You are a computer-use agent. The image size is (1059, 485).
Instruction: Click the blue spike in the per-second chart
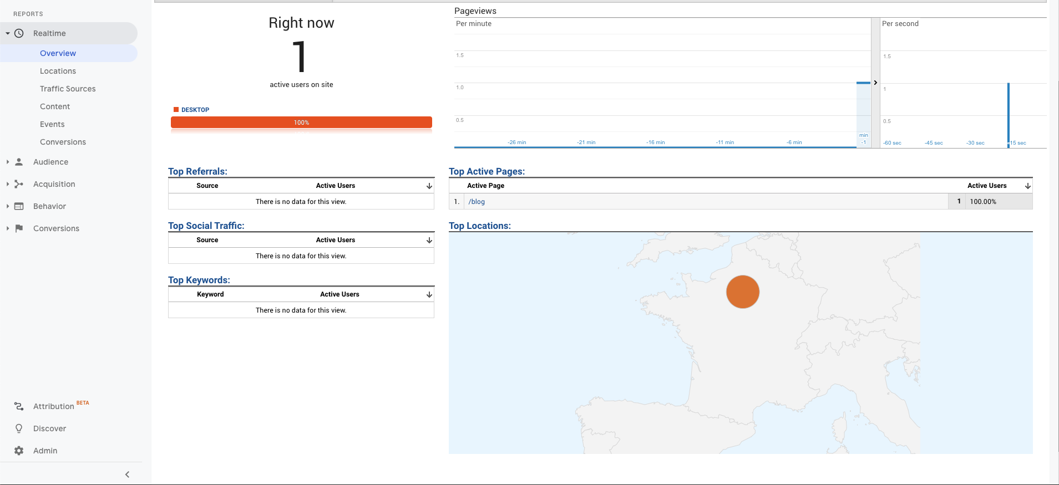(x=1009, y=115)
